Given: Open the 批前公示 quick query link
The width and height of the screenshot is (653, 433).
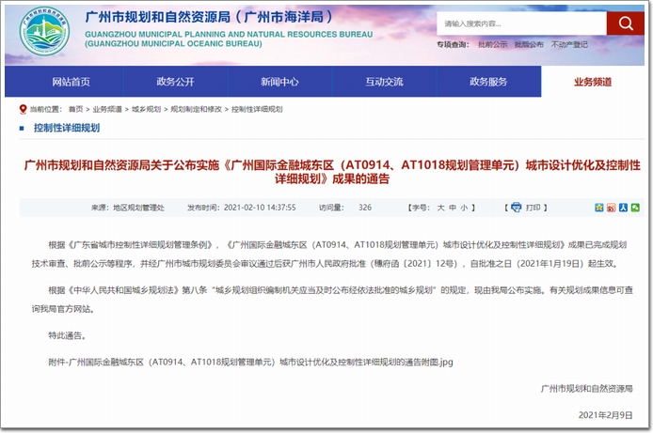Looking at the screenshot, I should click(492, 44).
